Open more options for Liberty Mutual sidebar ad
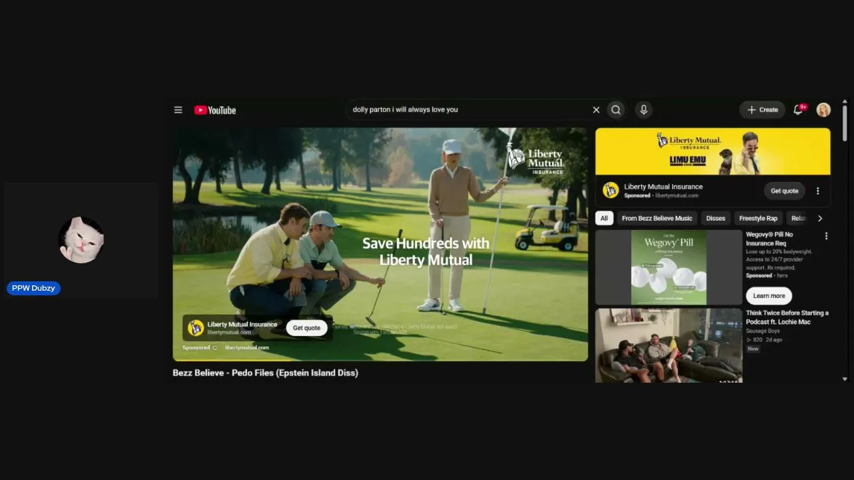 [x=818, y=191]
